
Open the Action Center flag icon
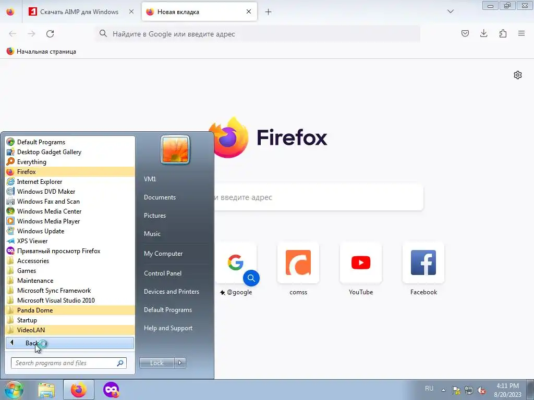pos(456,390)
